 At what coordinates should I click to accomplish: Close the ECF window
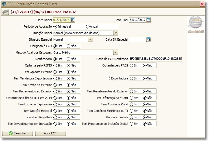pyautogui.click(x=202, y=4)
